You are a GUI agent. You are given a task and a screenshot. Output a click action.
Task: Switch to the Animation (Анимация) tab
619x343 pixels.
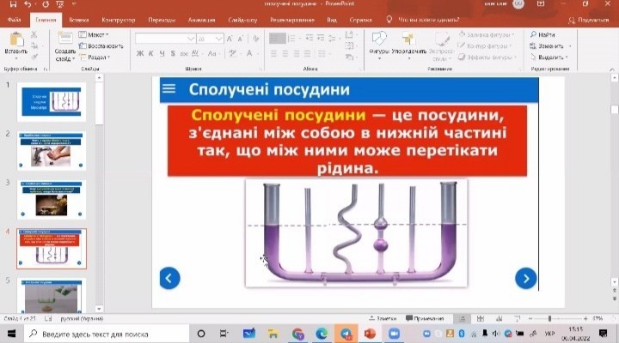coord(201,20)
